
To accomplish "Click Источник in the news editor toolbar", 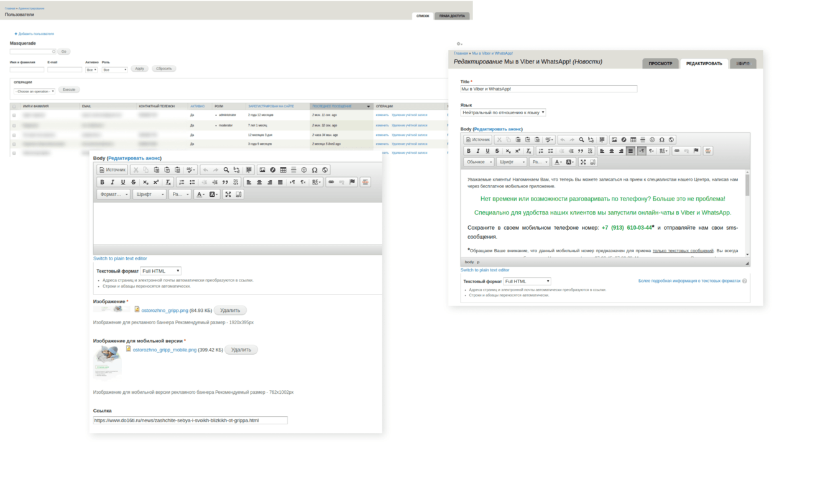I will [478, 140].
